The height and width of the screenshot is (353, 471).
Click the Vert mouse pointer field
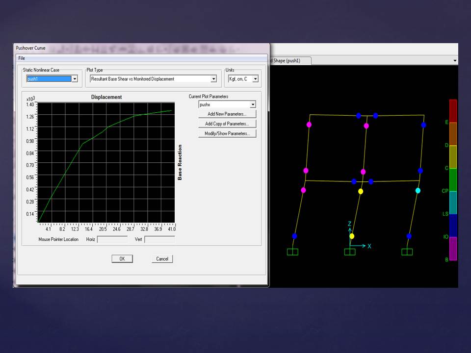tap(159, 239)
